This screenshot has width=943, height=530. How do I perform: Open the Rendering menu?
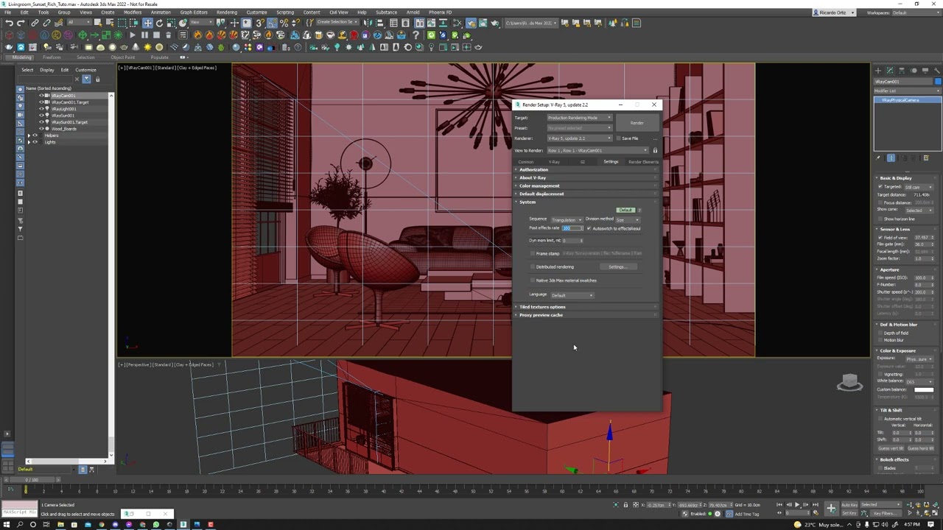click(x=227, y=12)
